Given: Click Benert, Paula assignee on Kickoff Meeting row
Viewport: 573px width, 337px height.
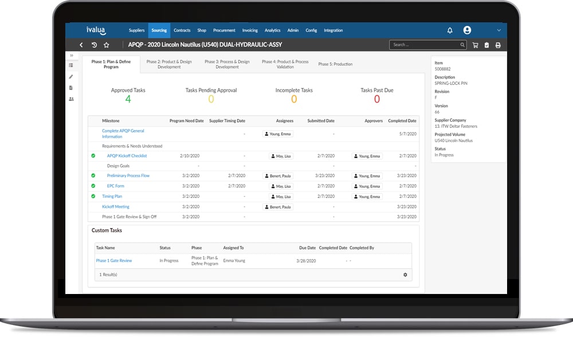Looking at the screenshot, I should 278,207.
